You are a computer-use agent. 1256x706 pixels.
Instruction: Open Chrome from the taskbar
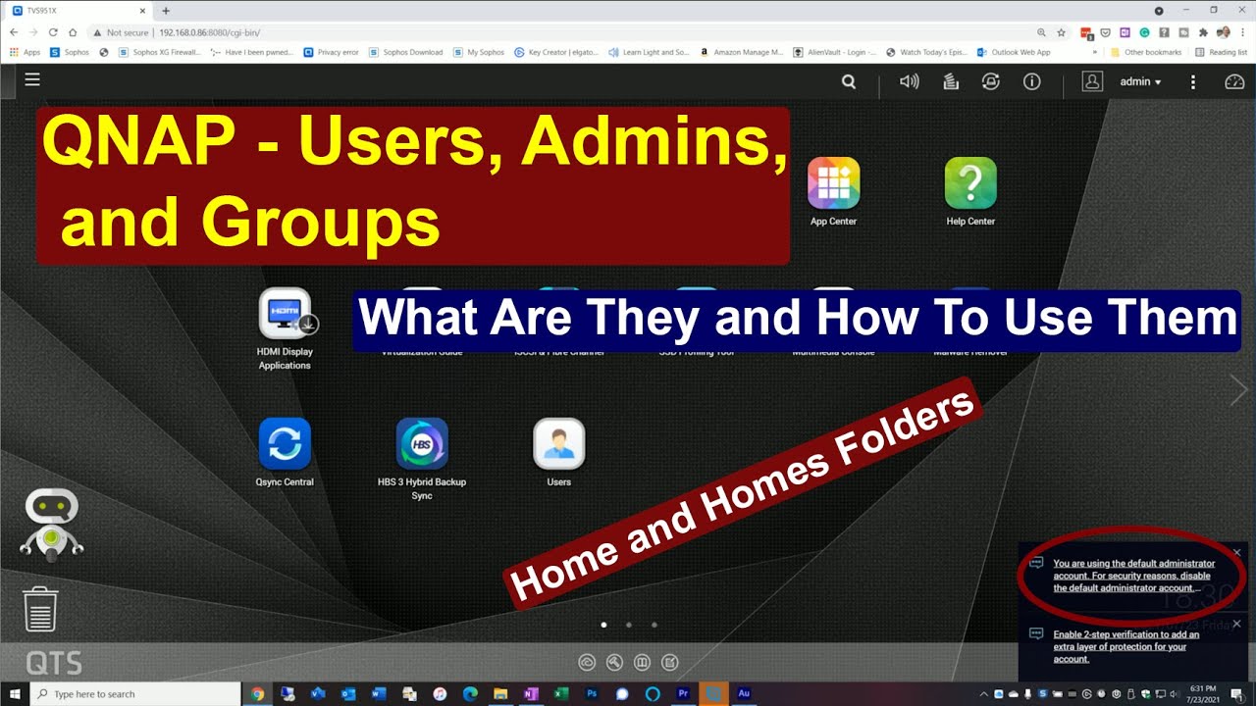(x=258, y=694)
